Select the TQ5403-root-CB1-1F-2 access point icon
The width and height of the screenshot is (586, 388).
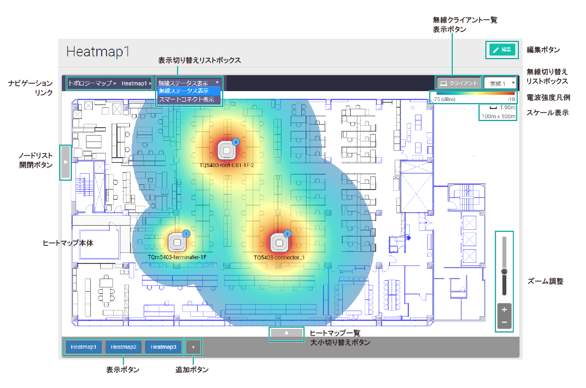point(226,150)
